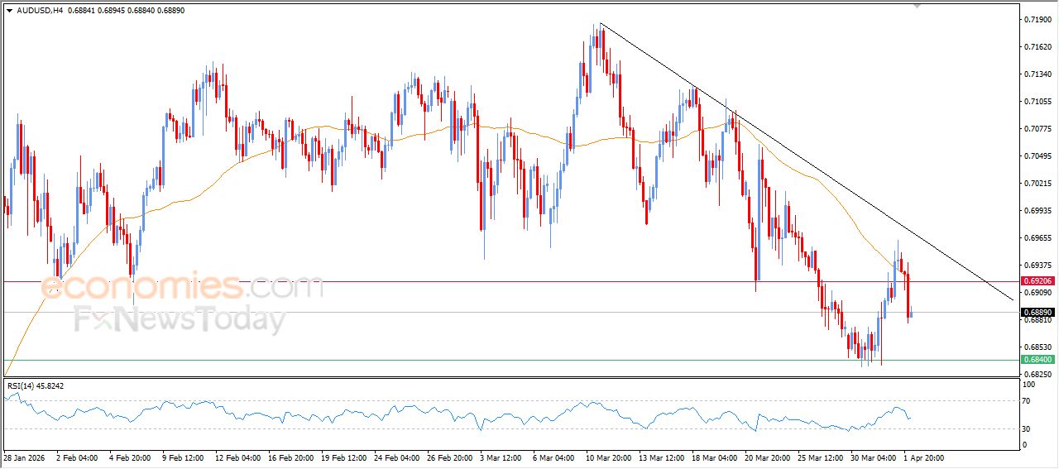Click the 1 Apr 20:00 time label

925,457
